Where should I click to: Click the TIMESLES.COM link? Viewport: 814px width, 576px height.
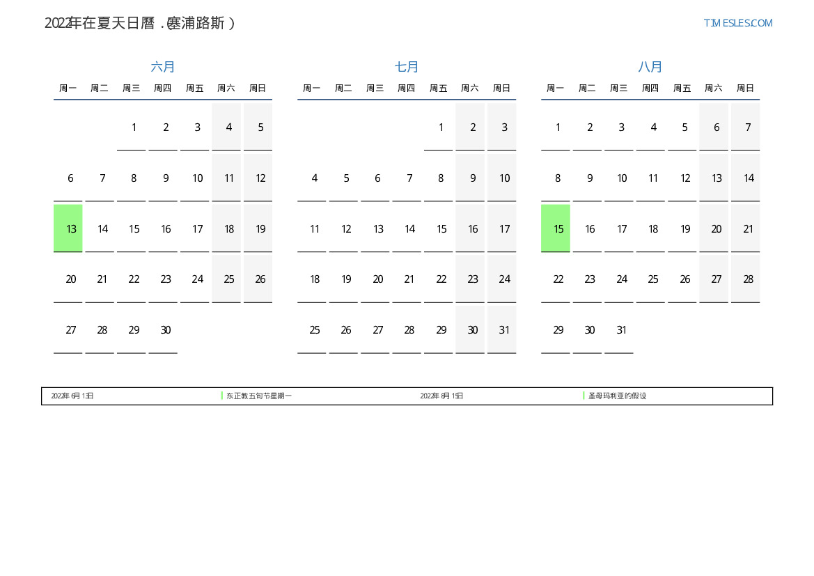click(x=737, y=23)
